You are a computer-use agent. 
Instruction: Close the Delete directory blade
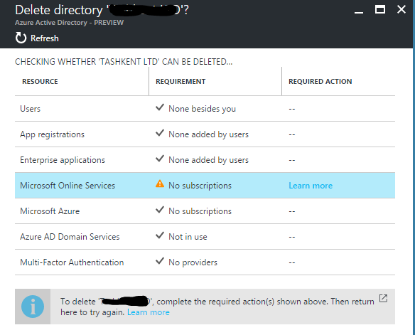click(x=401, y=9)
